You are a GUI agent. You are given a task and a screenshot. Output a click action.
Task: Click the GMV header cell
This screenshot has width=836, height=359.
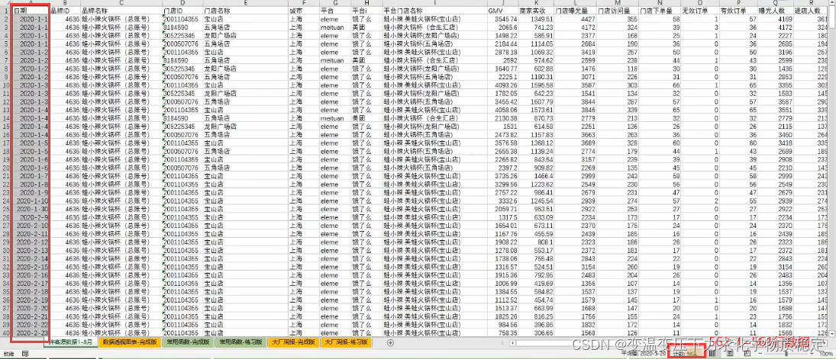(502, 10)
